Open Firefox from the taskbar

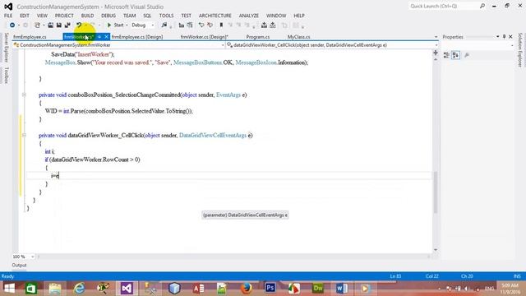point(247,288)
